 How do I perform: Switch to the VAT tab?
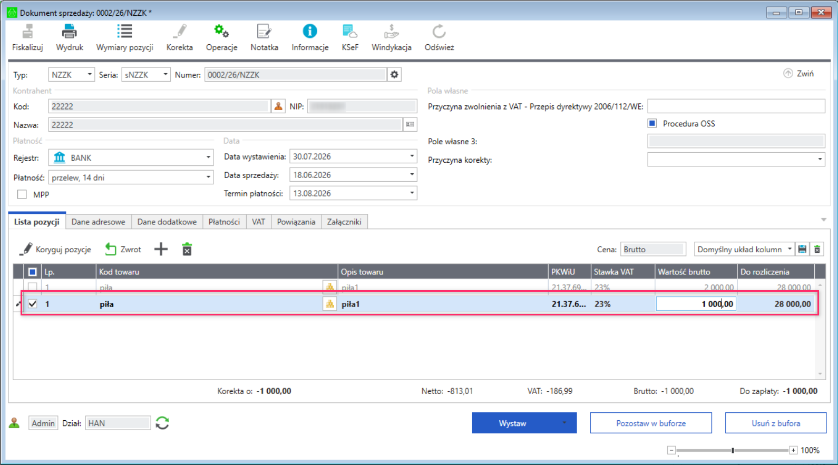pos(258,222)
